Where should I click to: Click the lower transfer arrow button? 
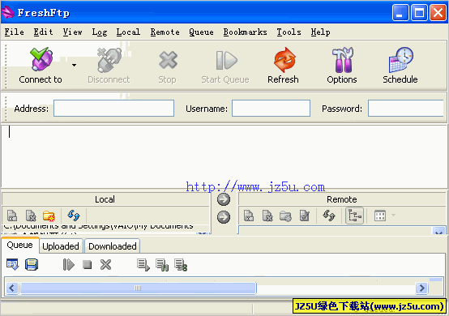[224, 217]
